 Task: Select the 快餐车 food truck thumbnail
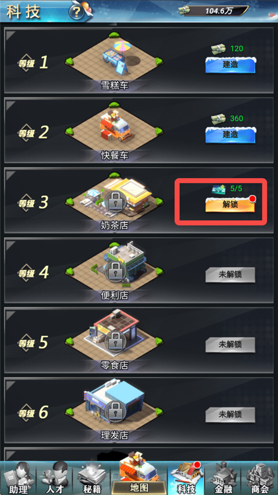coord(114,129)
